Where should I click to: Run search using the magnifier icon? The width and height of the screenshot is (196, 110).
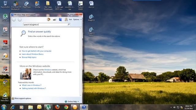69,24
